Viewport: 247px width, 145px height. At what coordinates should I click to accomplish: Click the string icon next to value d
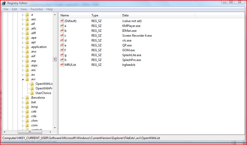pos(62,40)
